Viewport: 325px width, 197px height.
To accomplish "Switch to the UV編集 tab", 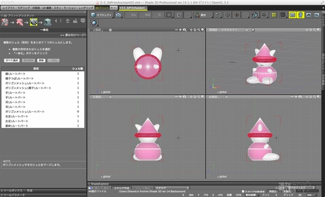I will tap(47, 8).
